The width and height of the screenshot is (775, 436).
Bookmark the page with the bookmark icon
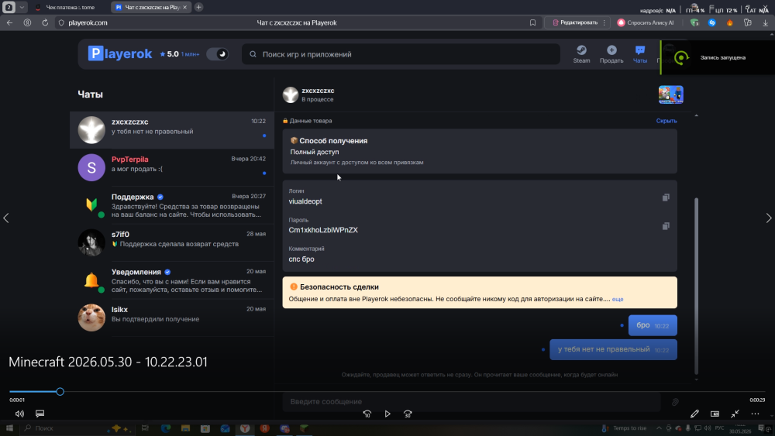tap(533, 22)
